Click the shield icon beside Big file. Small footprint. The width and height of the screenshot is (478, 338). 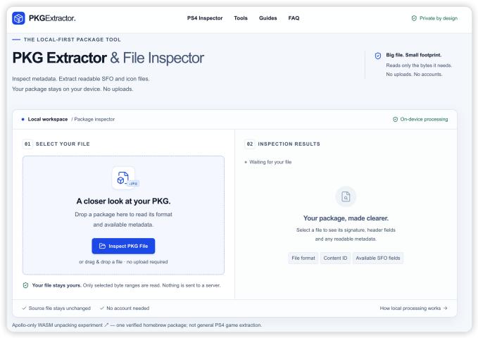(x=378, y=56)
